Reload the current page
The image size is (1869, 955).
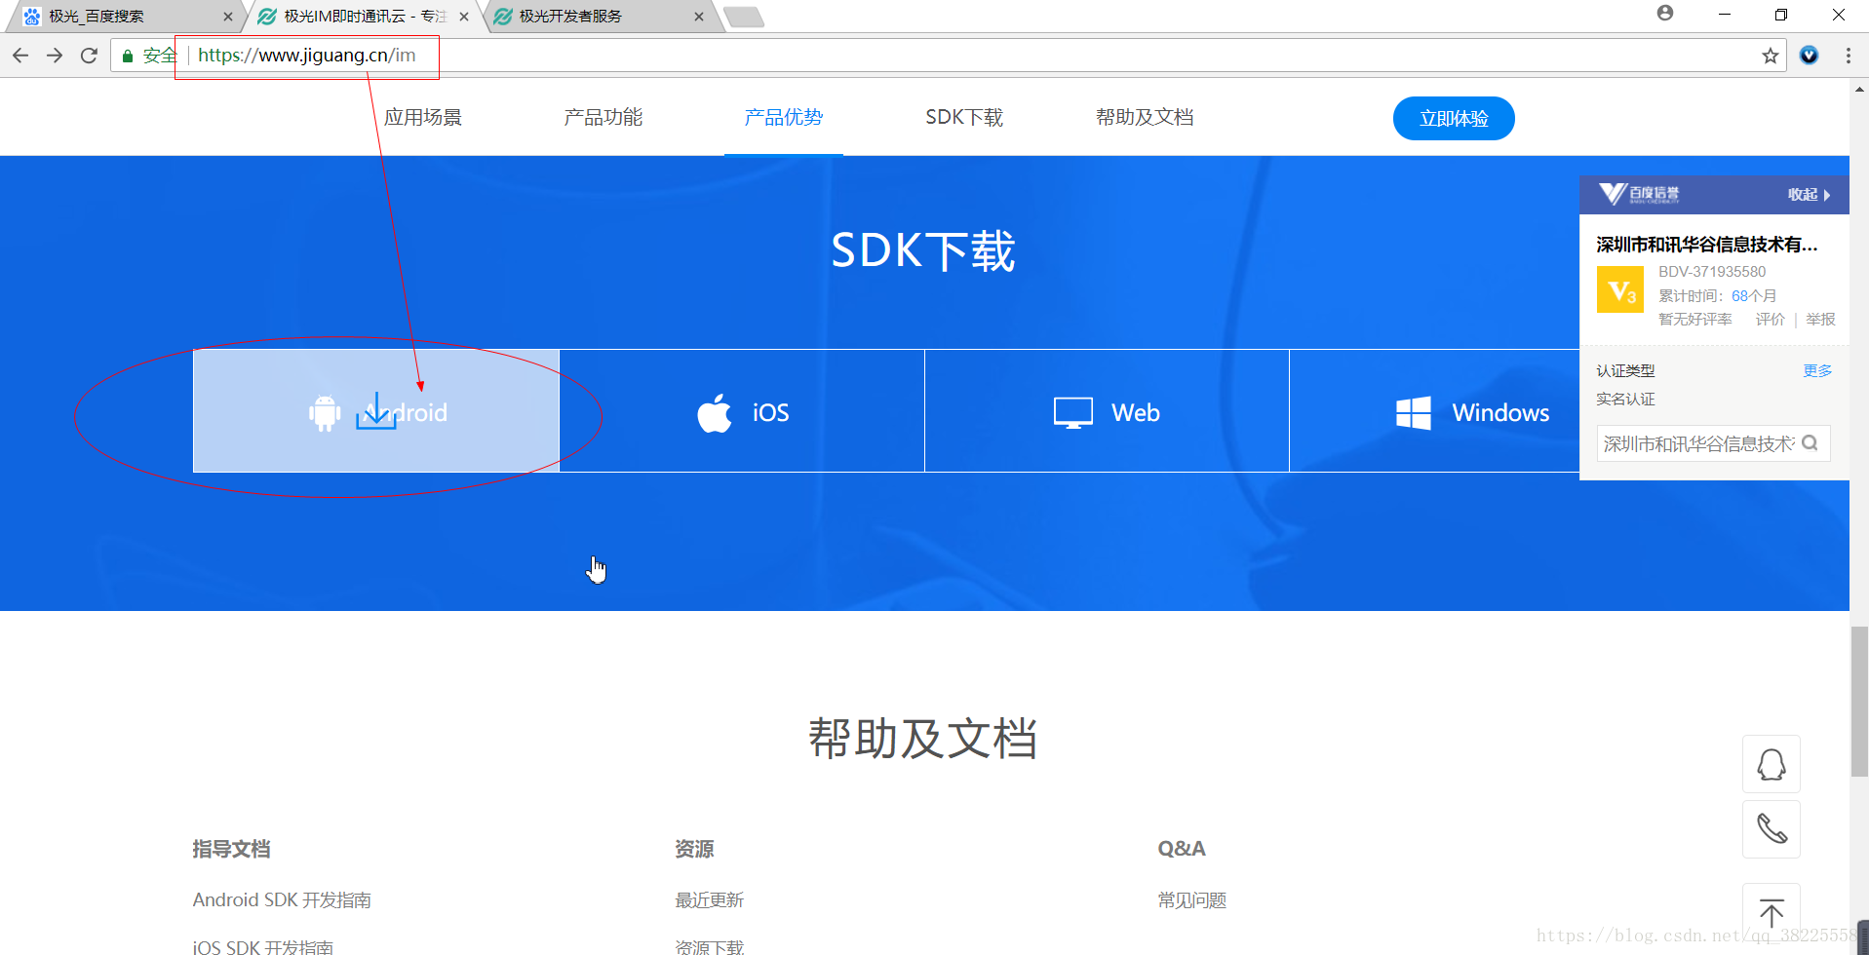(89, 56)
